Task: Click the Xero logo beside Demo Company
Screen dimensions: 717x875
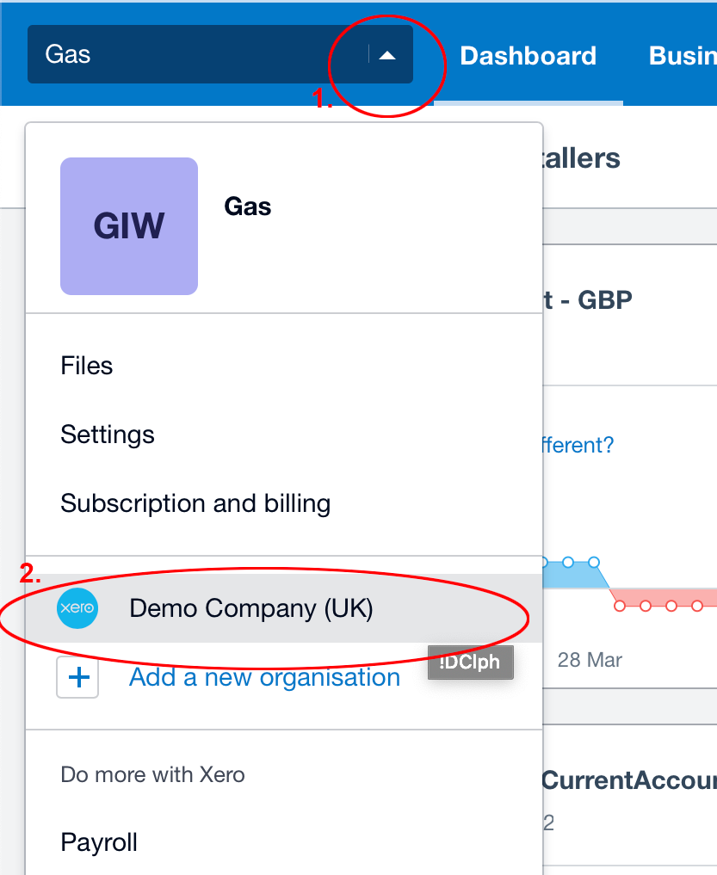Action: coord(77,608)
